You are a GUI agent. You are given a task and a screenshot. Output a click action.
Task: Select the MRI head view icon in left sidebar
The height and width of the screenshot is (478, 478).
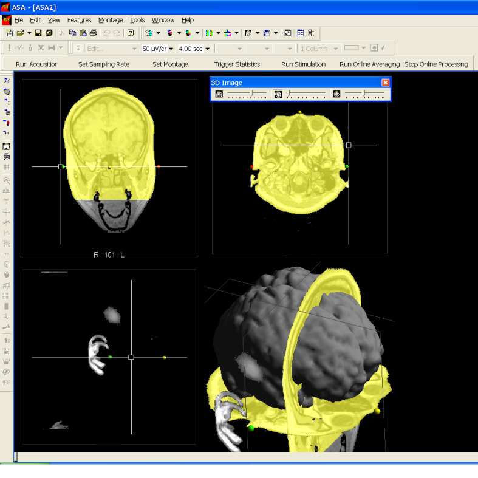[x=6, y=146]
